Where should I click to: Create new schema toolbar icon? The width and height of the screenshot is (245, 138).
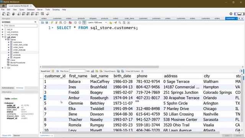(x=19, y=14)
